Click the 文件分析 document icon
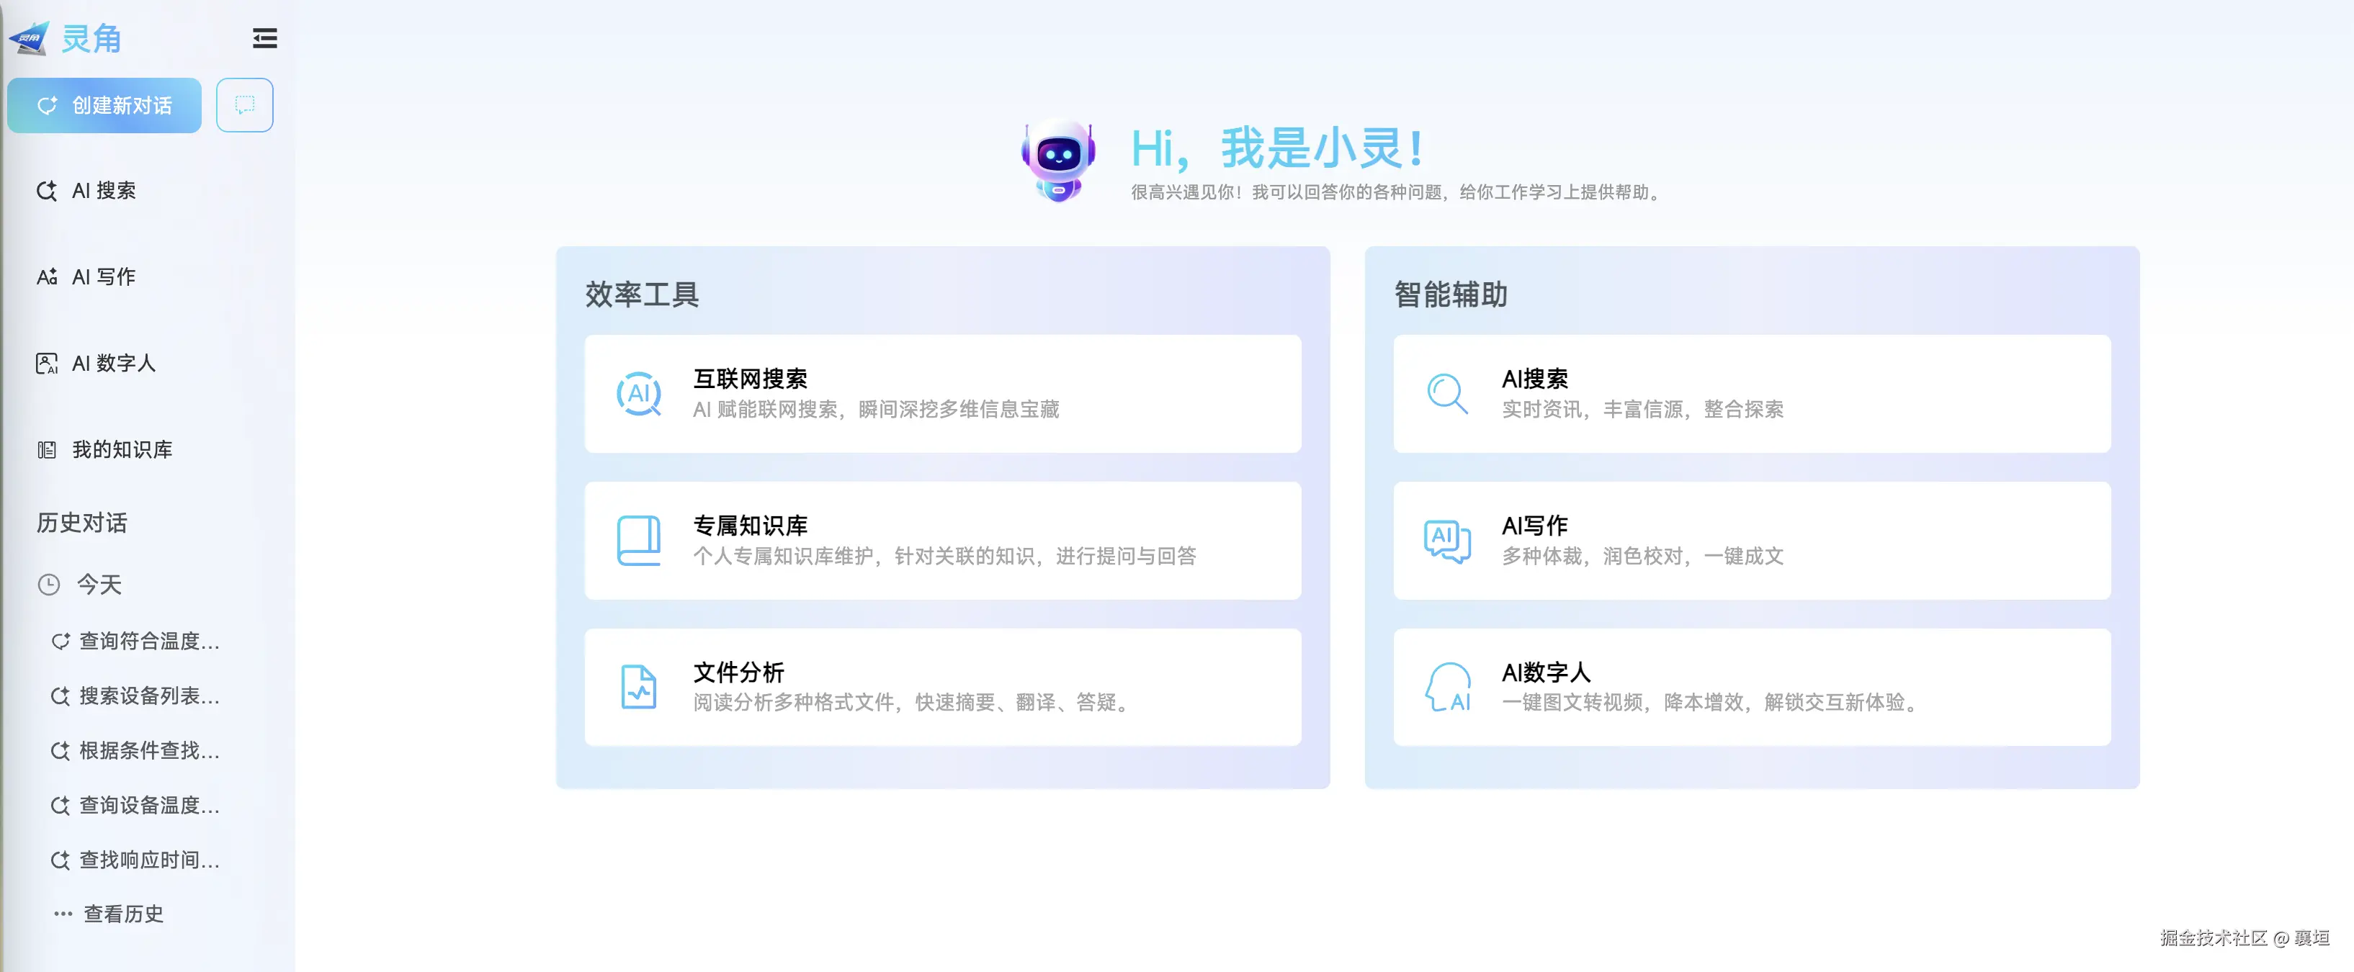The image size is (2354, 972). pyautogui.click(x=640, y=687)
